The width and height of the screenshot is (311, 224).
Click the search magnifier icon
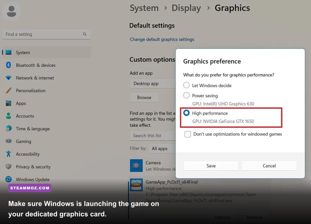[x=85, y=34]
